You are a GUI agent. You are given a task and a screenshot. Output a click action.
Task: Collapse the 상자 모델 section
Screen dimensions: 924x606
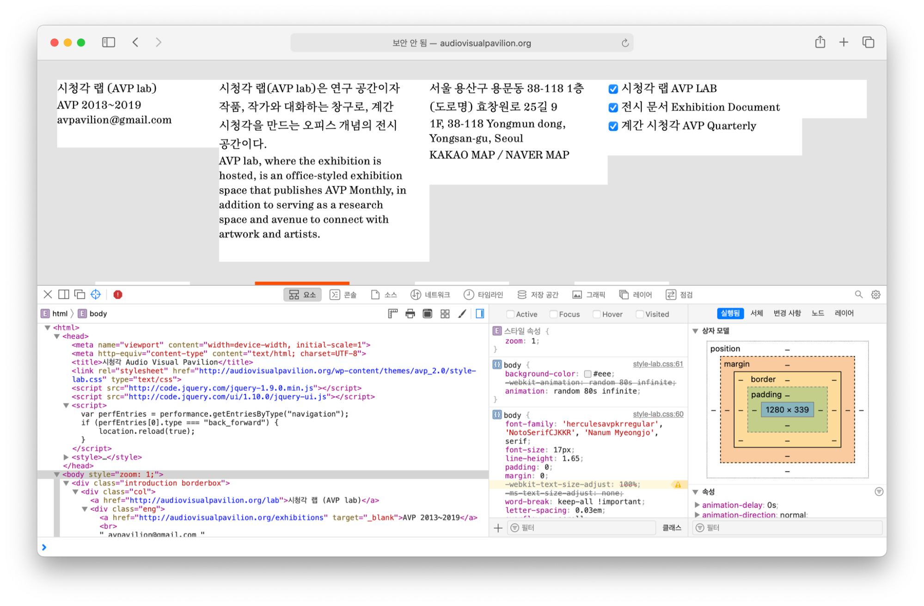coord(695,331)
